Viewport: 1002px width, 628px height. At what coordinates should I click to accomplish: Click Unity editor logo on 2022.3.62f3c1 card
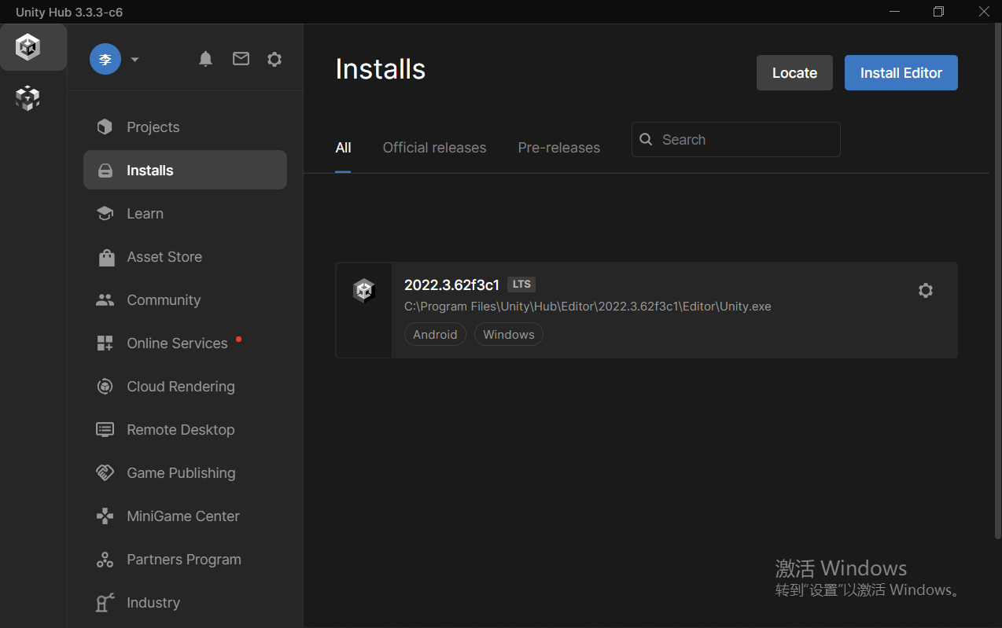363,291
